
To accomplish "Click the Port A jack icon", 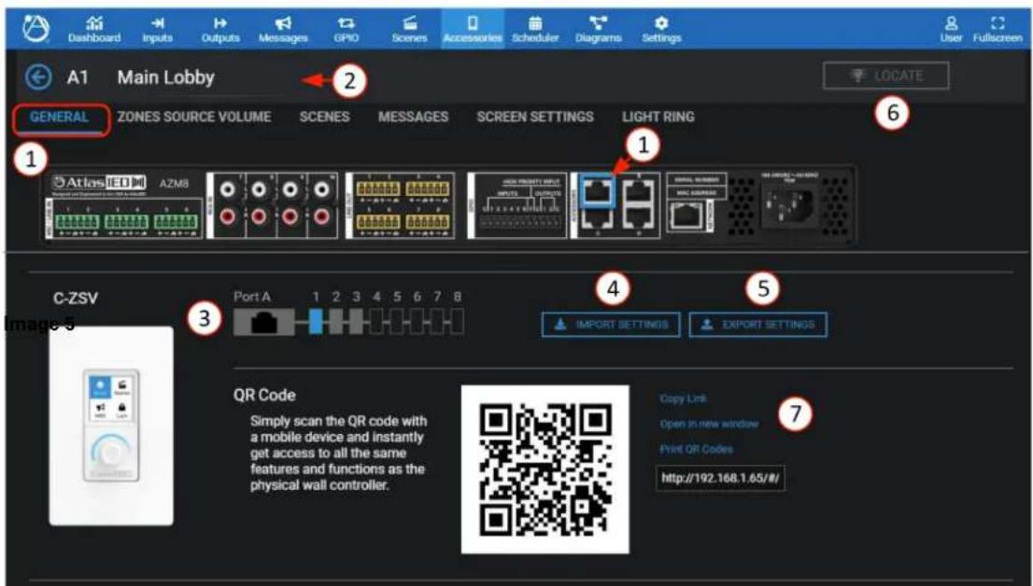I will click(263, 323).
